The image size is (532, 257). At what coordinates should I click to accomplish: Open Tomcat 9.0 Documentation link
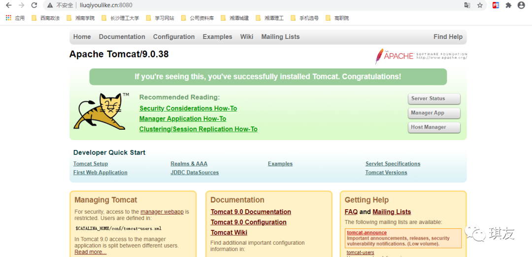tap(251, 212)
